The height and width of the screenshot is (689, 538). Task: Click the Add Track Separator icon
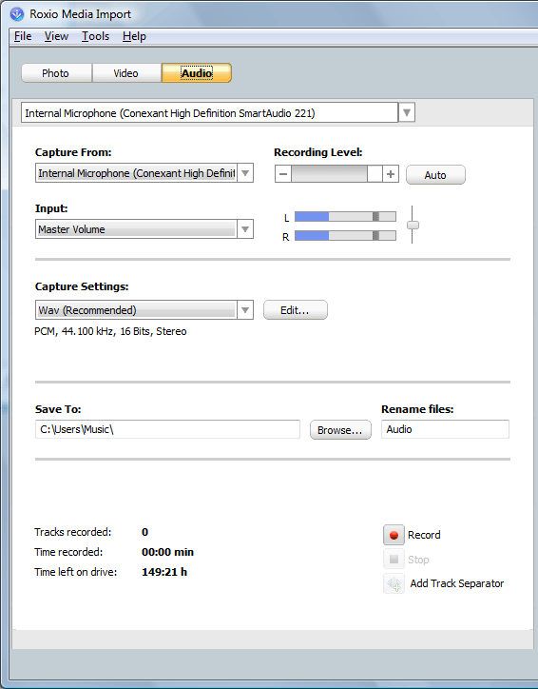click(394, 583)
